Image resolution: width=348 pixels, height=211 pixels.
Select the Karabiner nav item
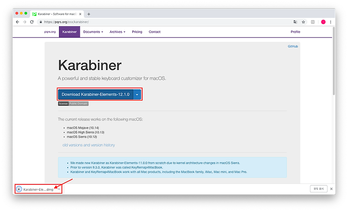pyautogui.click(x=70, y=32)
